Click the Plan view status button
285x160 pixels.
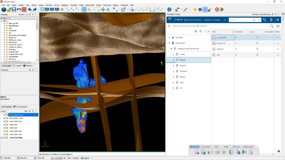[69, 158]
